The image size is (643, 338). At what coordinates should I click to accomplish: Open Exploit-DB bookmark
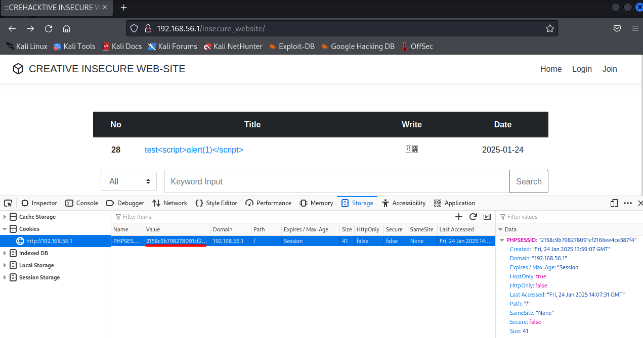click(x=291, y=46)
